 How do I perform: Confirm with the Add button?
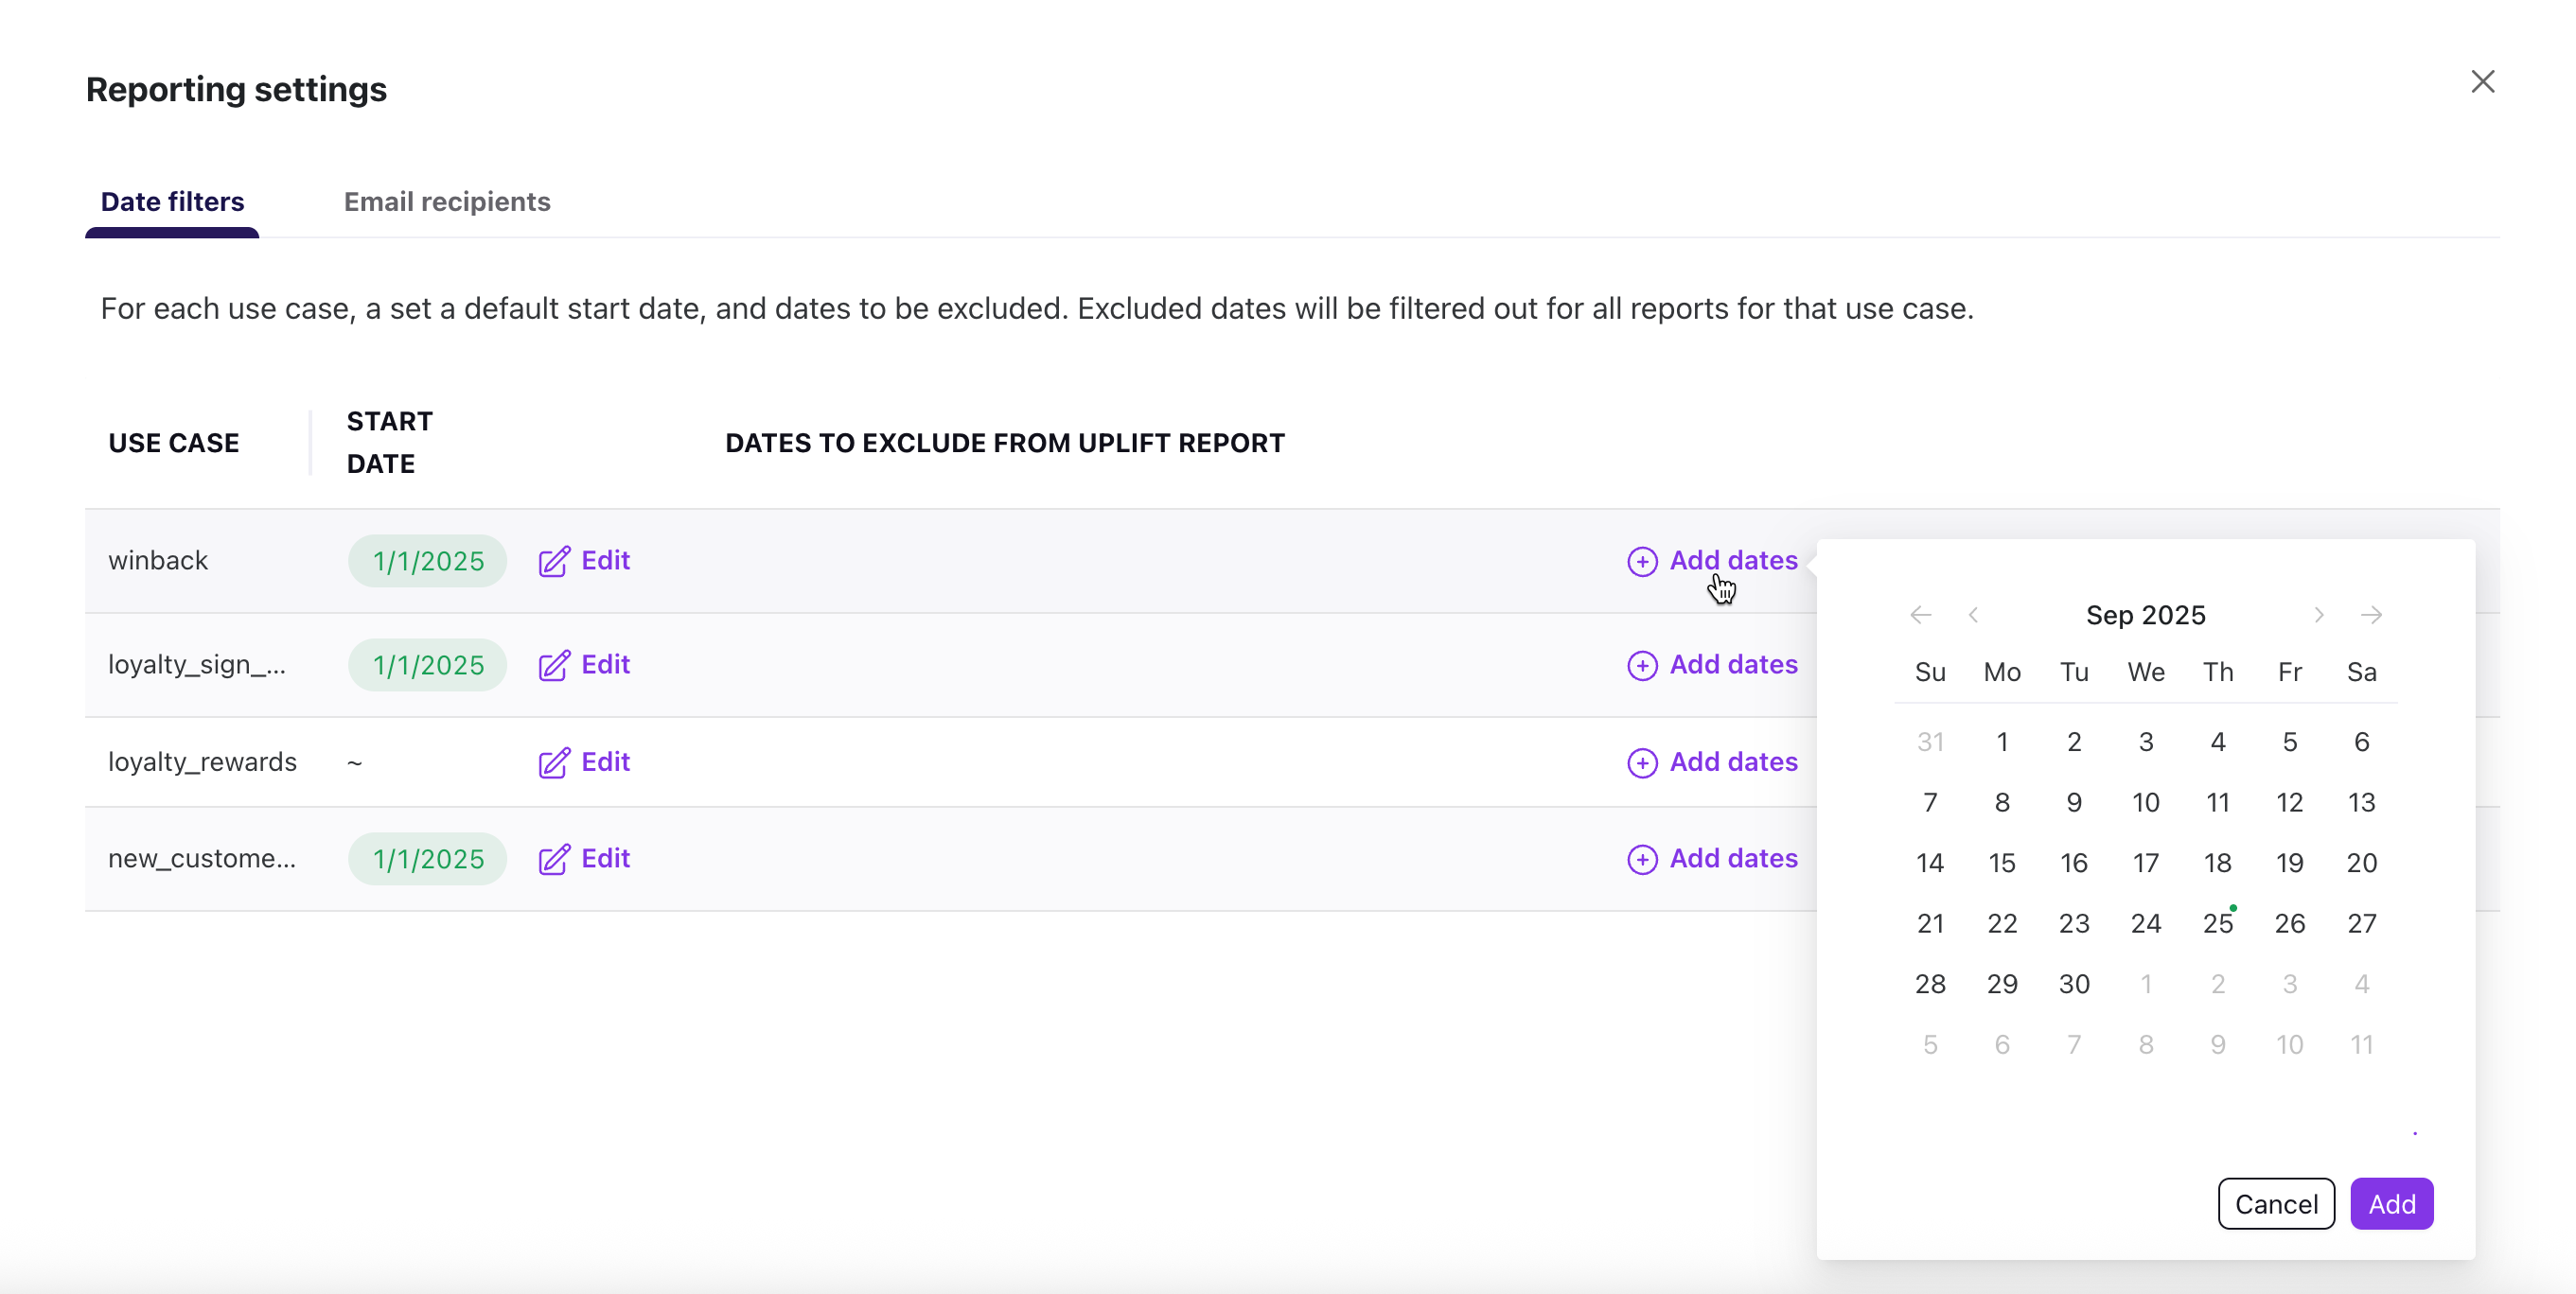coord(2391,1203)
